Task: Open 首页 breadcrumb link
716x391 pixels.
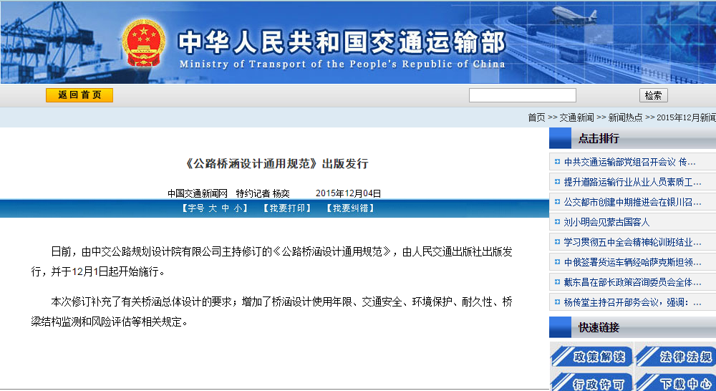Action: tap(536, 117)
